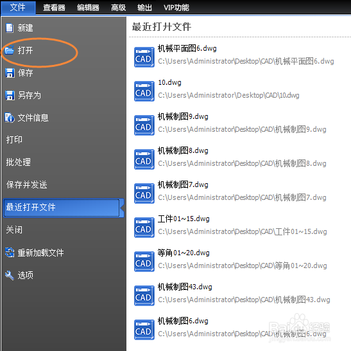Open recent file name 机械平面图6.dwg
Screen dimensions: 351x351
[x=187, y=48]
